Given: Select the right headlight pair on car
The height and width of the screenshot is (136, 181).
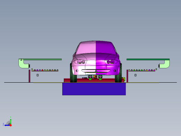Looking at the screenshot, I should pyautogui.click(x=110, y=62).
